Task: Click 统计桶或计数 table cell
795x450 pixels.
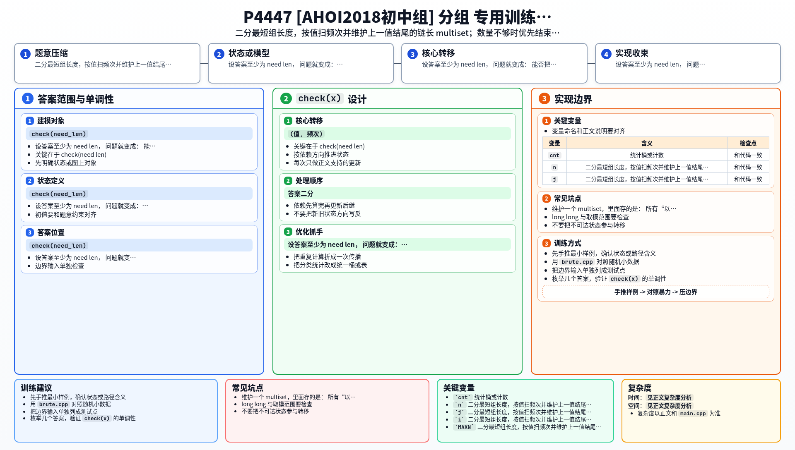Action: pos(647,155)
